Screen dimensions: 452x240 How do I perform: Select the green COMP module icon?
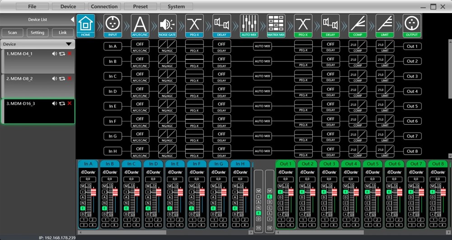[358, 25]
